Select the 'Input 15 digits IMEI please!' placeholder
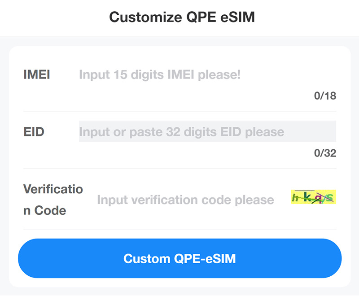The image size is (359, 296). click(160, 74)
